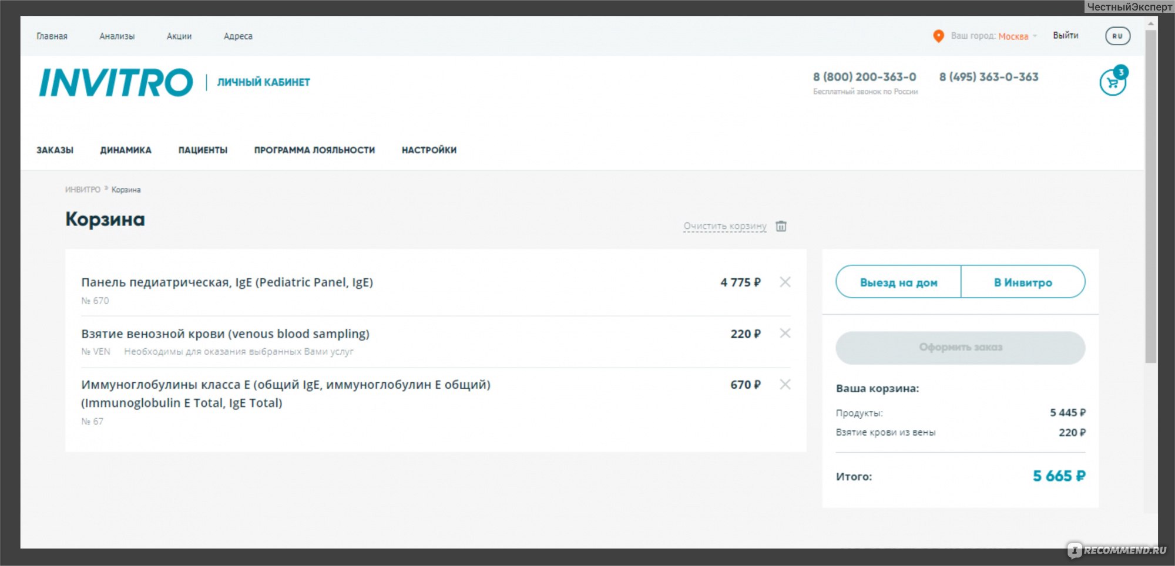Click the Взятие крови из вены summary row

point(961,433)
